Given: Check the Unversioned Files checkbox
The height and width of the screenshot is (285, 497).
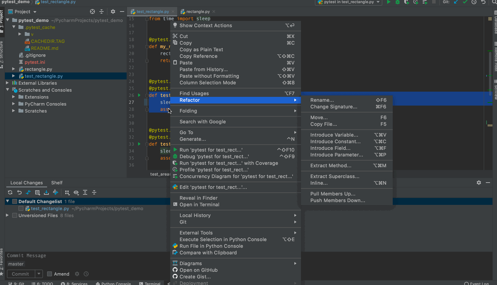Looking at the screenshot, I should 15,215.
